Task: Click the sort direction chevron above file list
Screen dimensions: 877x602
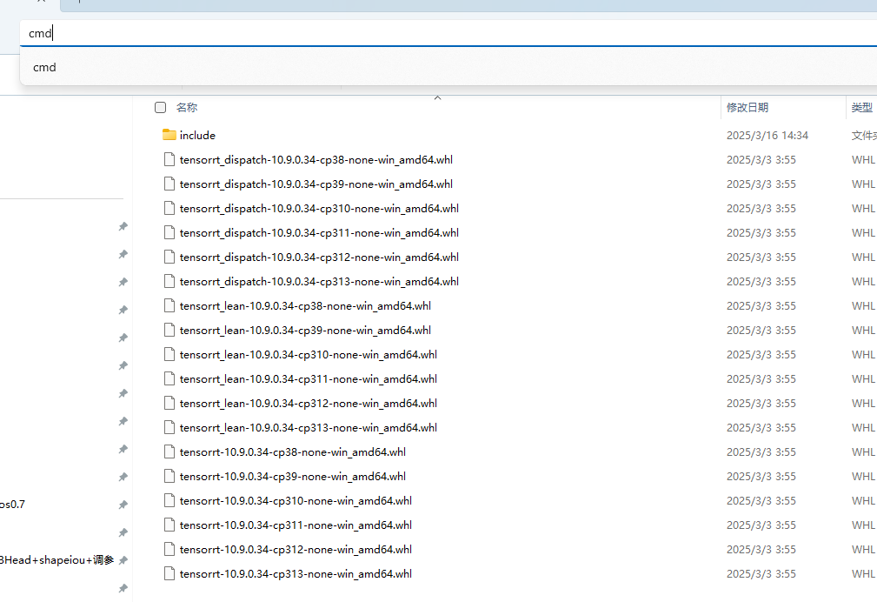Action: pos(437,97)
